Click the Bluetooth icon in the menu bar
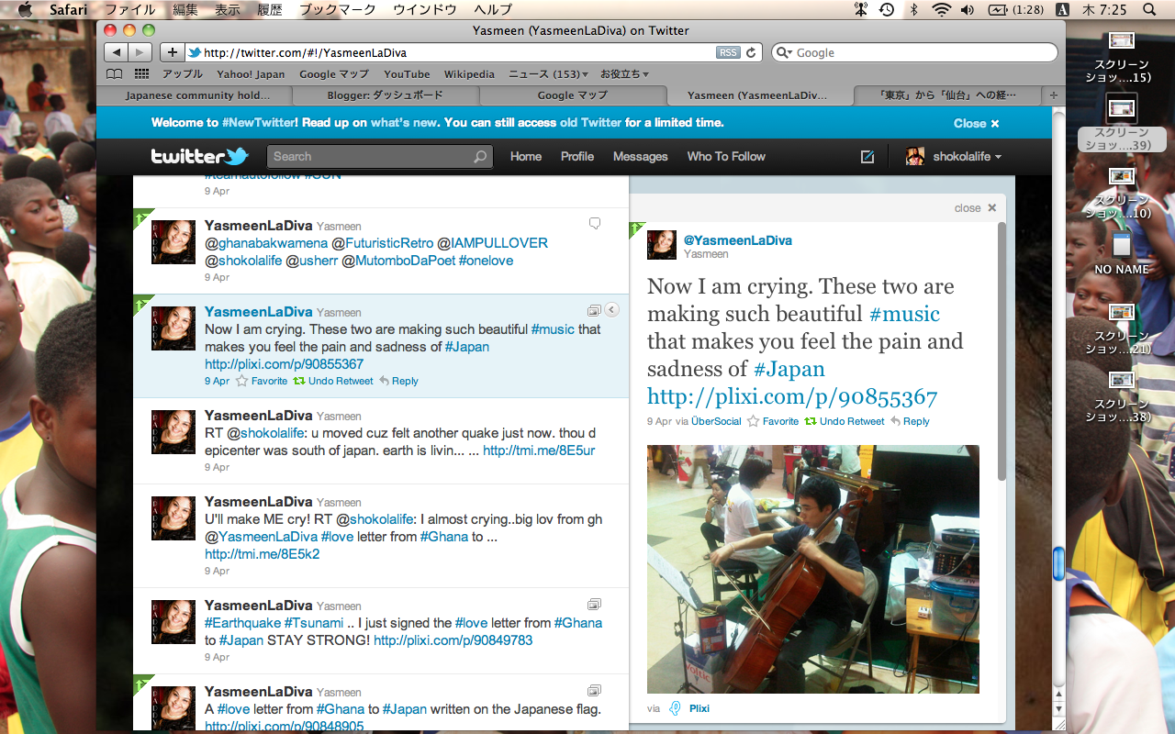Image resolution: width=1175 pixels, height=734 pixels. click(x=913, y=9)
